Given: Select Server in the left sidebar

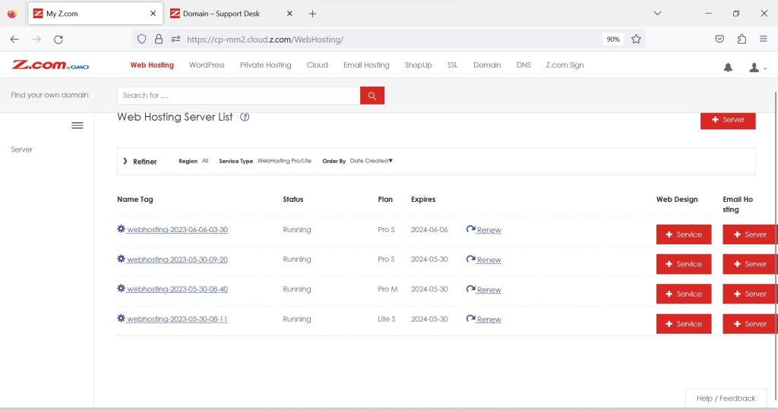Looking at the screenshot, I should (22, 149).
